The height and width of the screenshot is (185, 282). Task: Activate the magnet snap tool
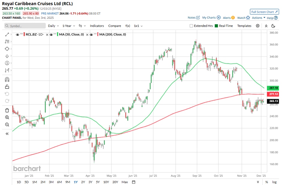7,79
